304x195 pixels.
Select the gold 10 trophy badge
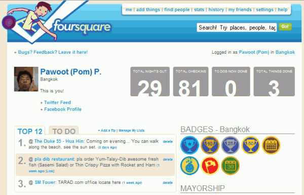(x=210, y=145)
